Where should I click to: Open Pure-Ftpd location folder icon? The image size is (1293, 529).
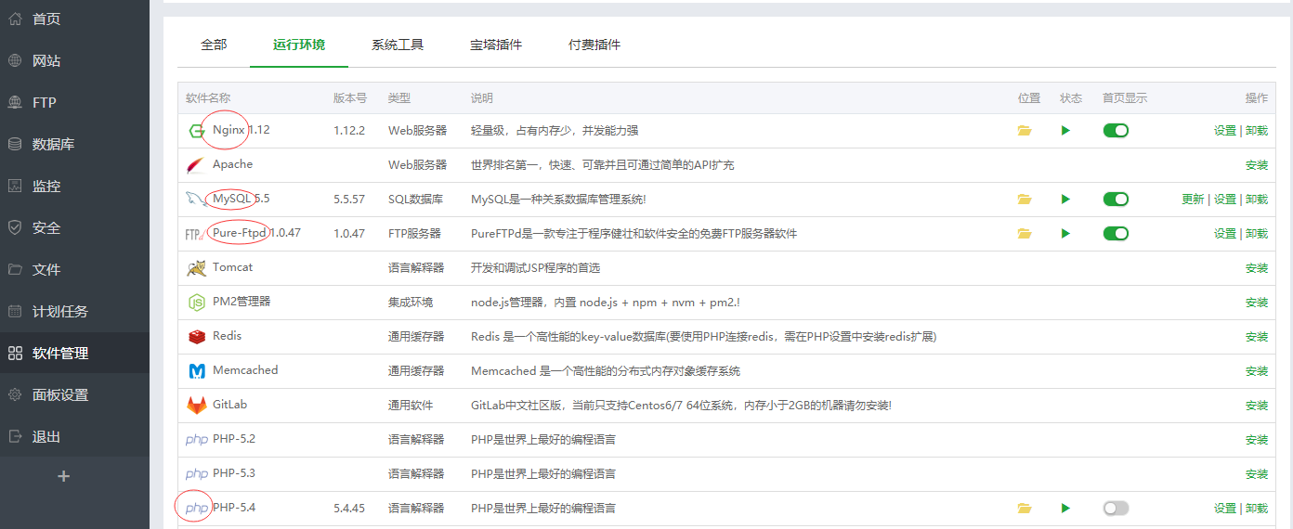click(1025, 234)
